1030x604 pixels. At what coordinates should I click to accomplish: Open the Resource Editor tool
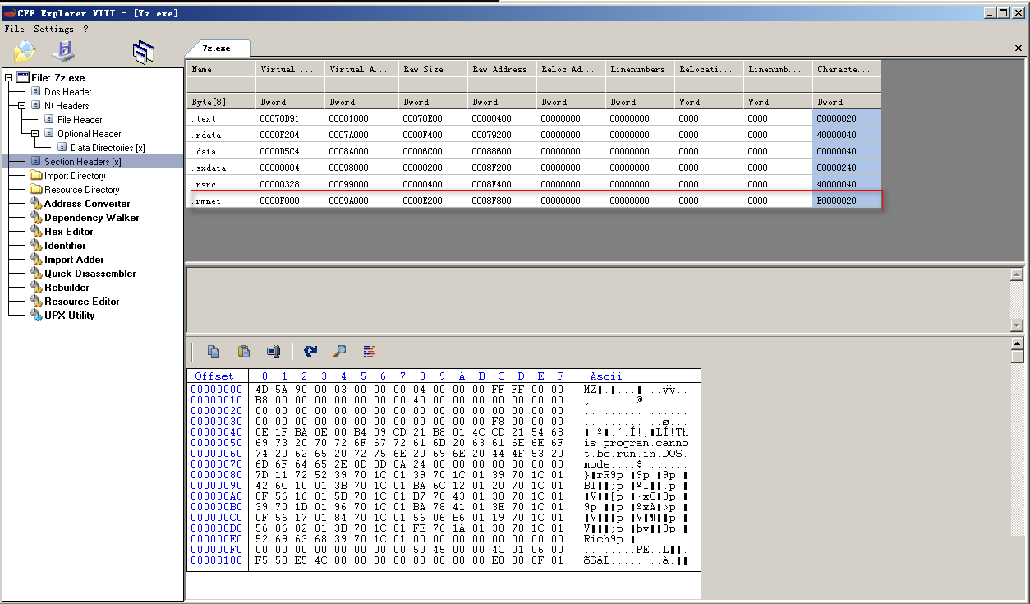pyautogui.click(x=82, y=302)
